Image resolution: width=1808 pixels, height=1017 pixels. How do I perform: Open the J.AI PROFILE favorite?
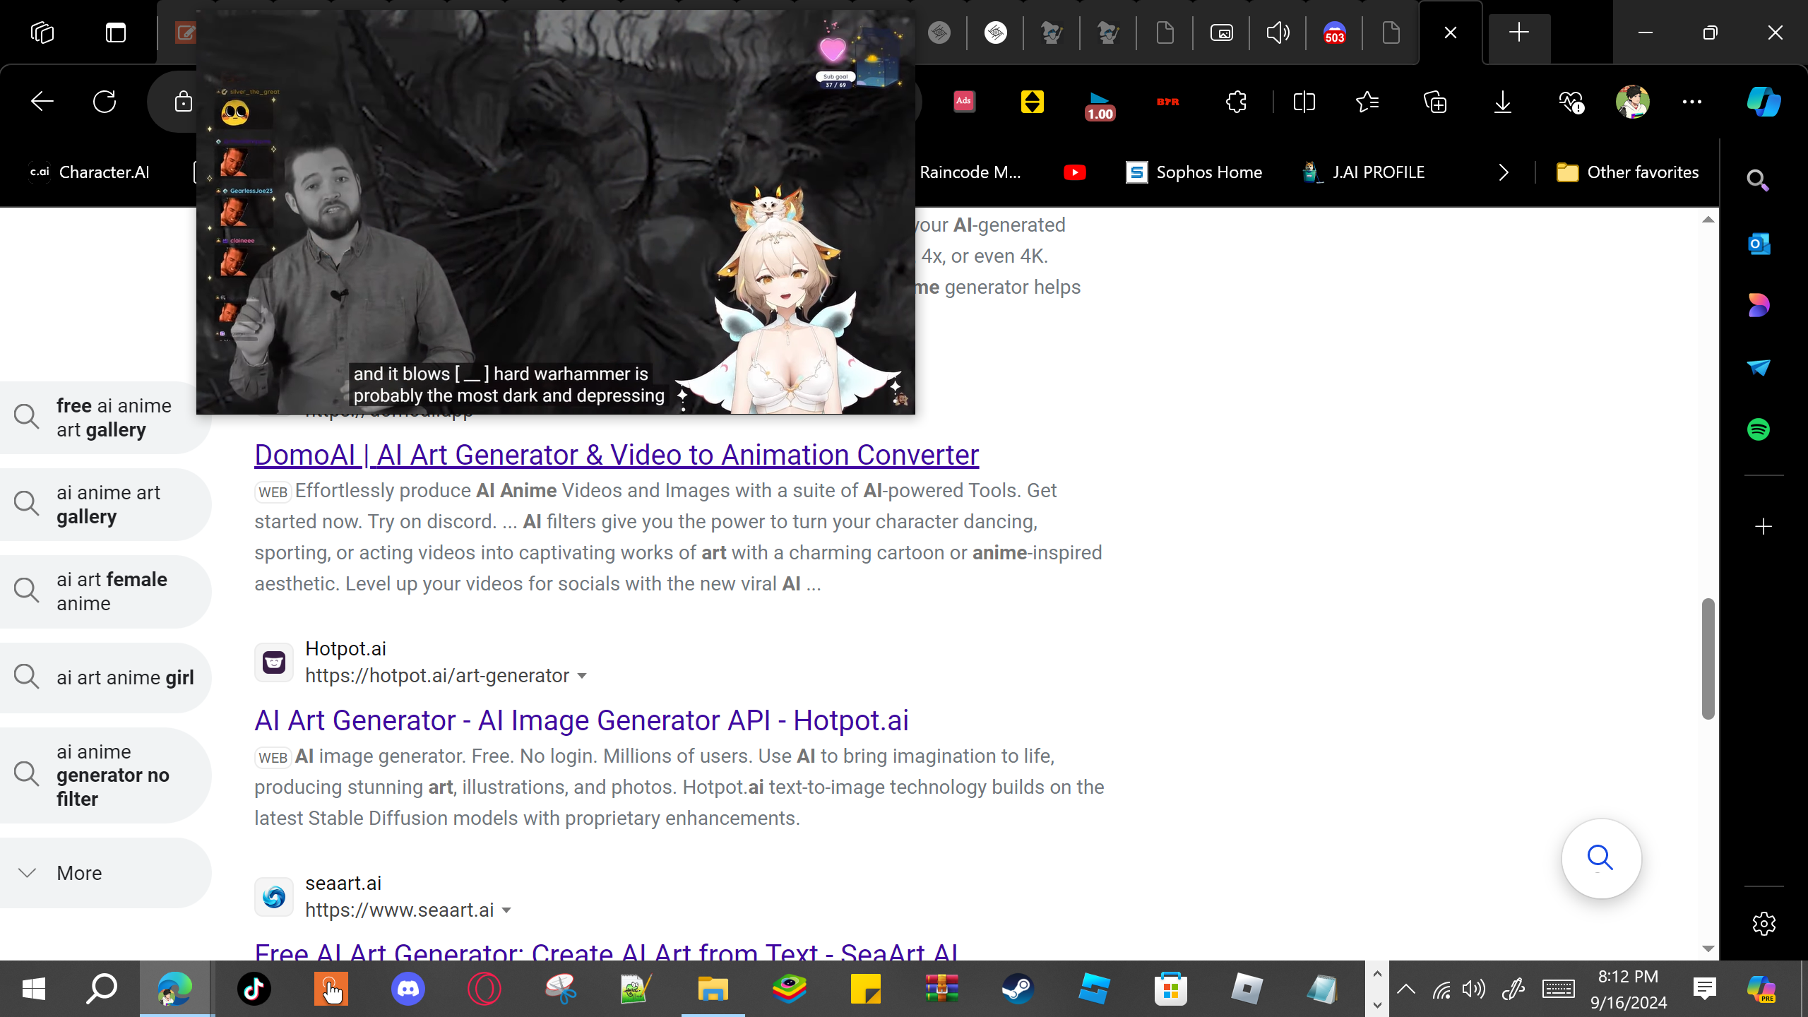pyautogui.click(x=1364, y=172)
